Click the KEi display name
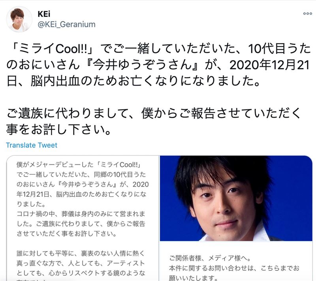The image size is (316, 281). (x=44, y=14)
